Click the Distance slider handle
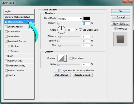 coord(59,37)
